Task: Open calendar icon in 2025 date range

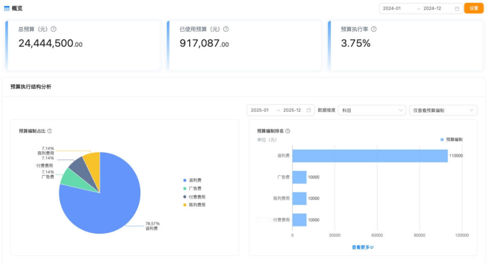Action: [x=309, y=110]
